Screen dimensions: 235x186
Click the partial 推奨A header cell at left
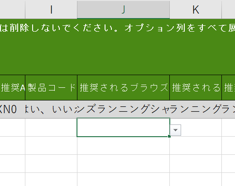(13, 87)
